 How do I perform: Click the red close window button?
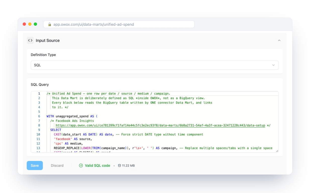(x=24, y=24)
